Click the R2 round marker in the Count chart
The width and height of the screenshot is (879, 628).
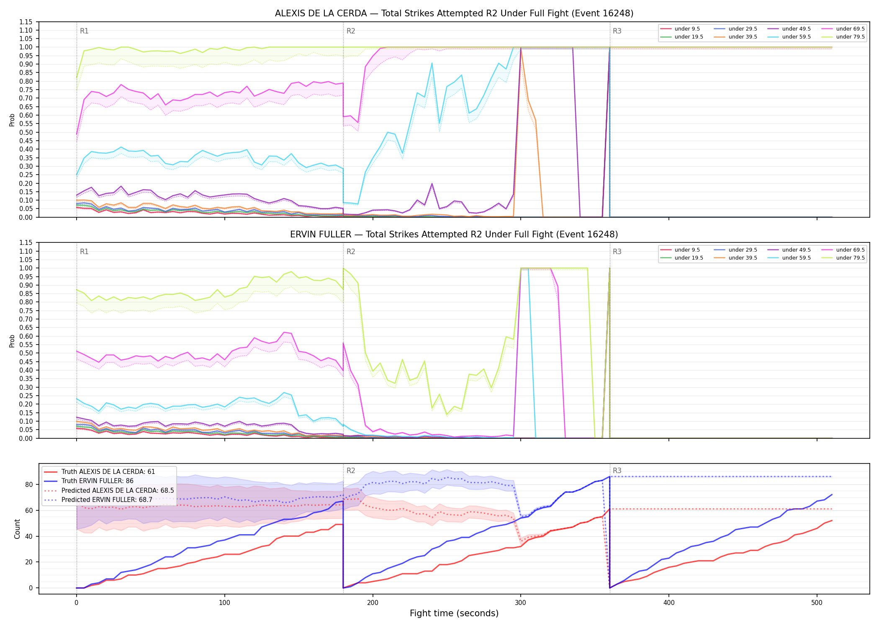tap(351, 471)
